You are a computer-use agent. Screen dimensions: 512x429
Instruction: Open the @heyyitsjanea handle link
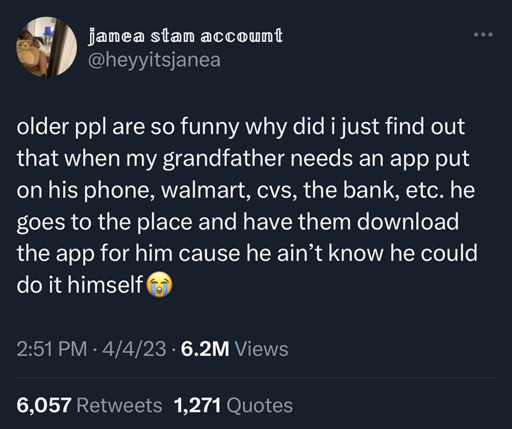point(153,61)
